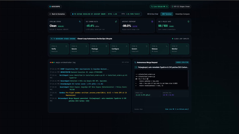Click the Closed Loop Complete status indicator

[181, 39]
